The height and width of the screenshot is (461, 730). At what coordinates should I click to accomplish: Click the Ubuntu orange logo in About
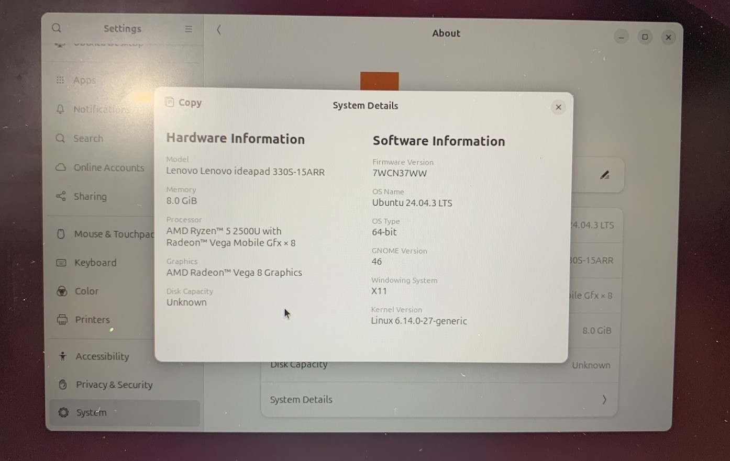point(380,81)
